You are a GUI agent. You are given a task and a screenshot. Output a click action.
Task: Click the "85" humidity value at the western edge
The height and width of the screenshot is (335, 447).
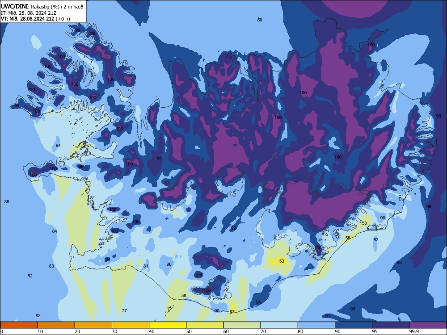(x=7, y=202)
